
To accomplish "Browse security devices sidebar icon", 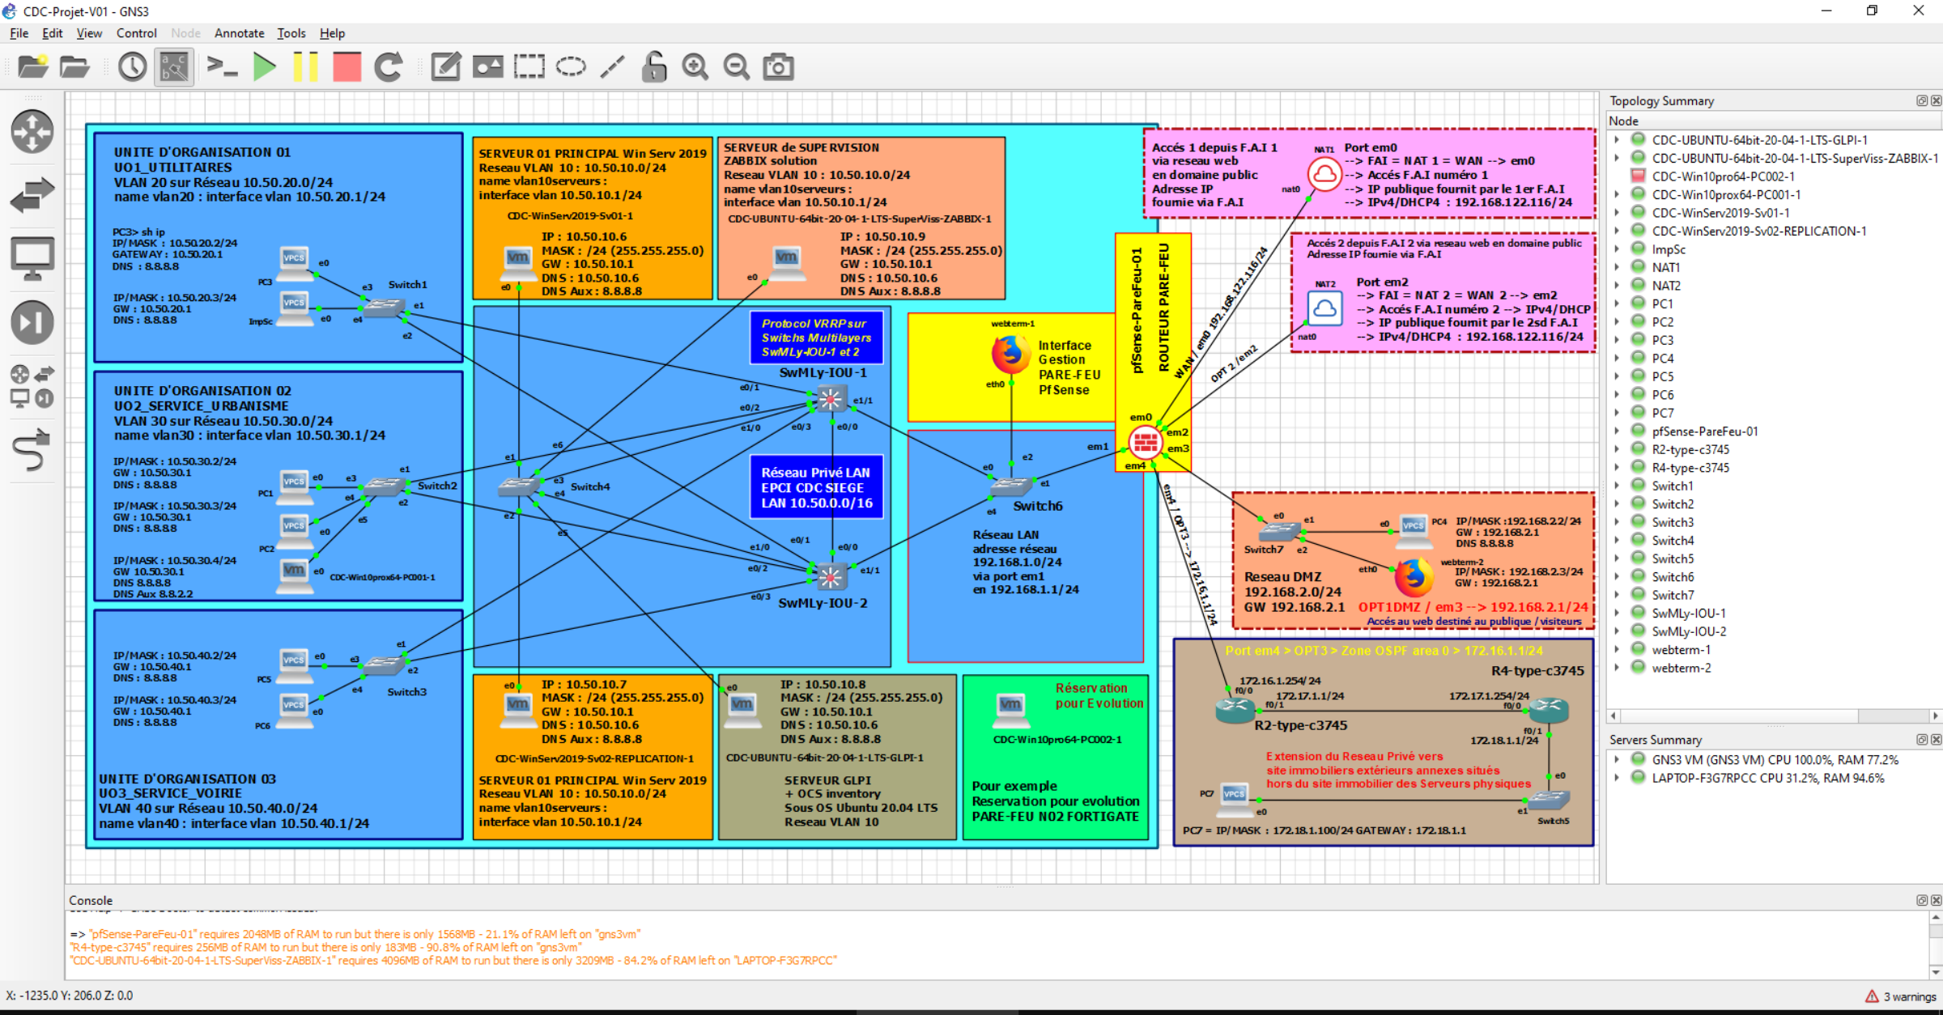I will coord(32,322).
